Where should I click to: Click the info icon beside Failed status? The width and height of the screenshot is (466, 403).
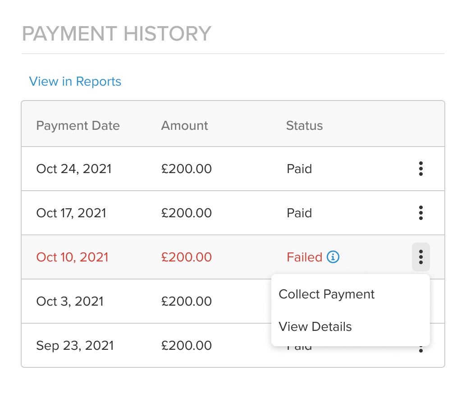[333, 257]
